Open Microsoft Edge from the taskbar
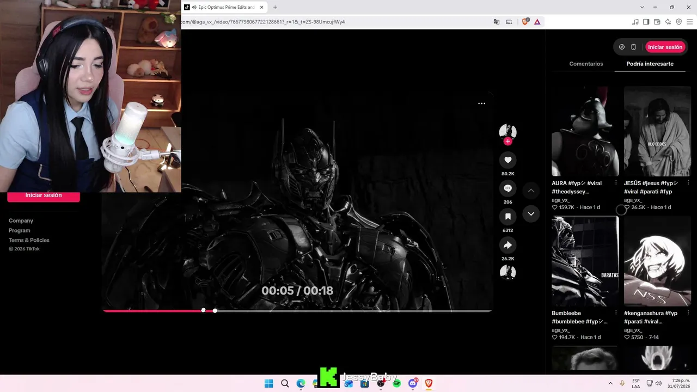This screenshot has width=697, height=392. (301, 383)
